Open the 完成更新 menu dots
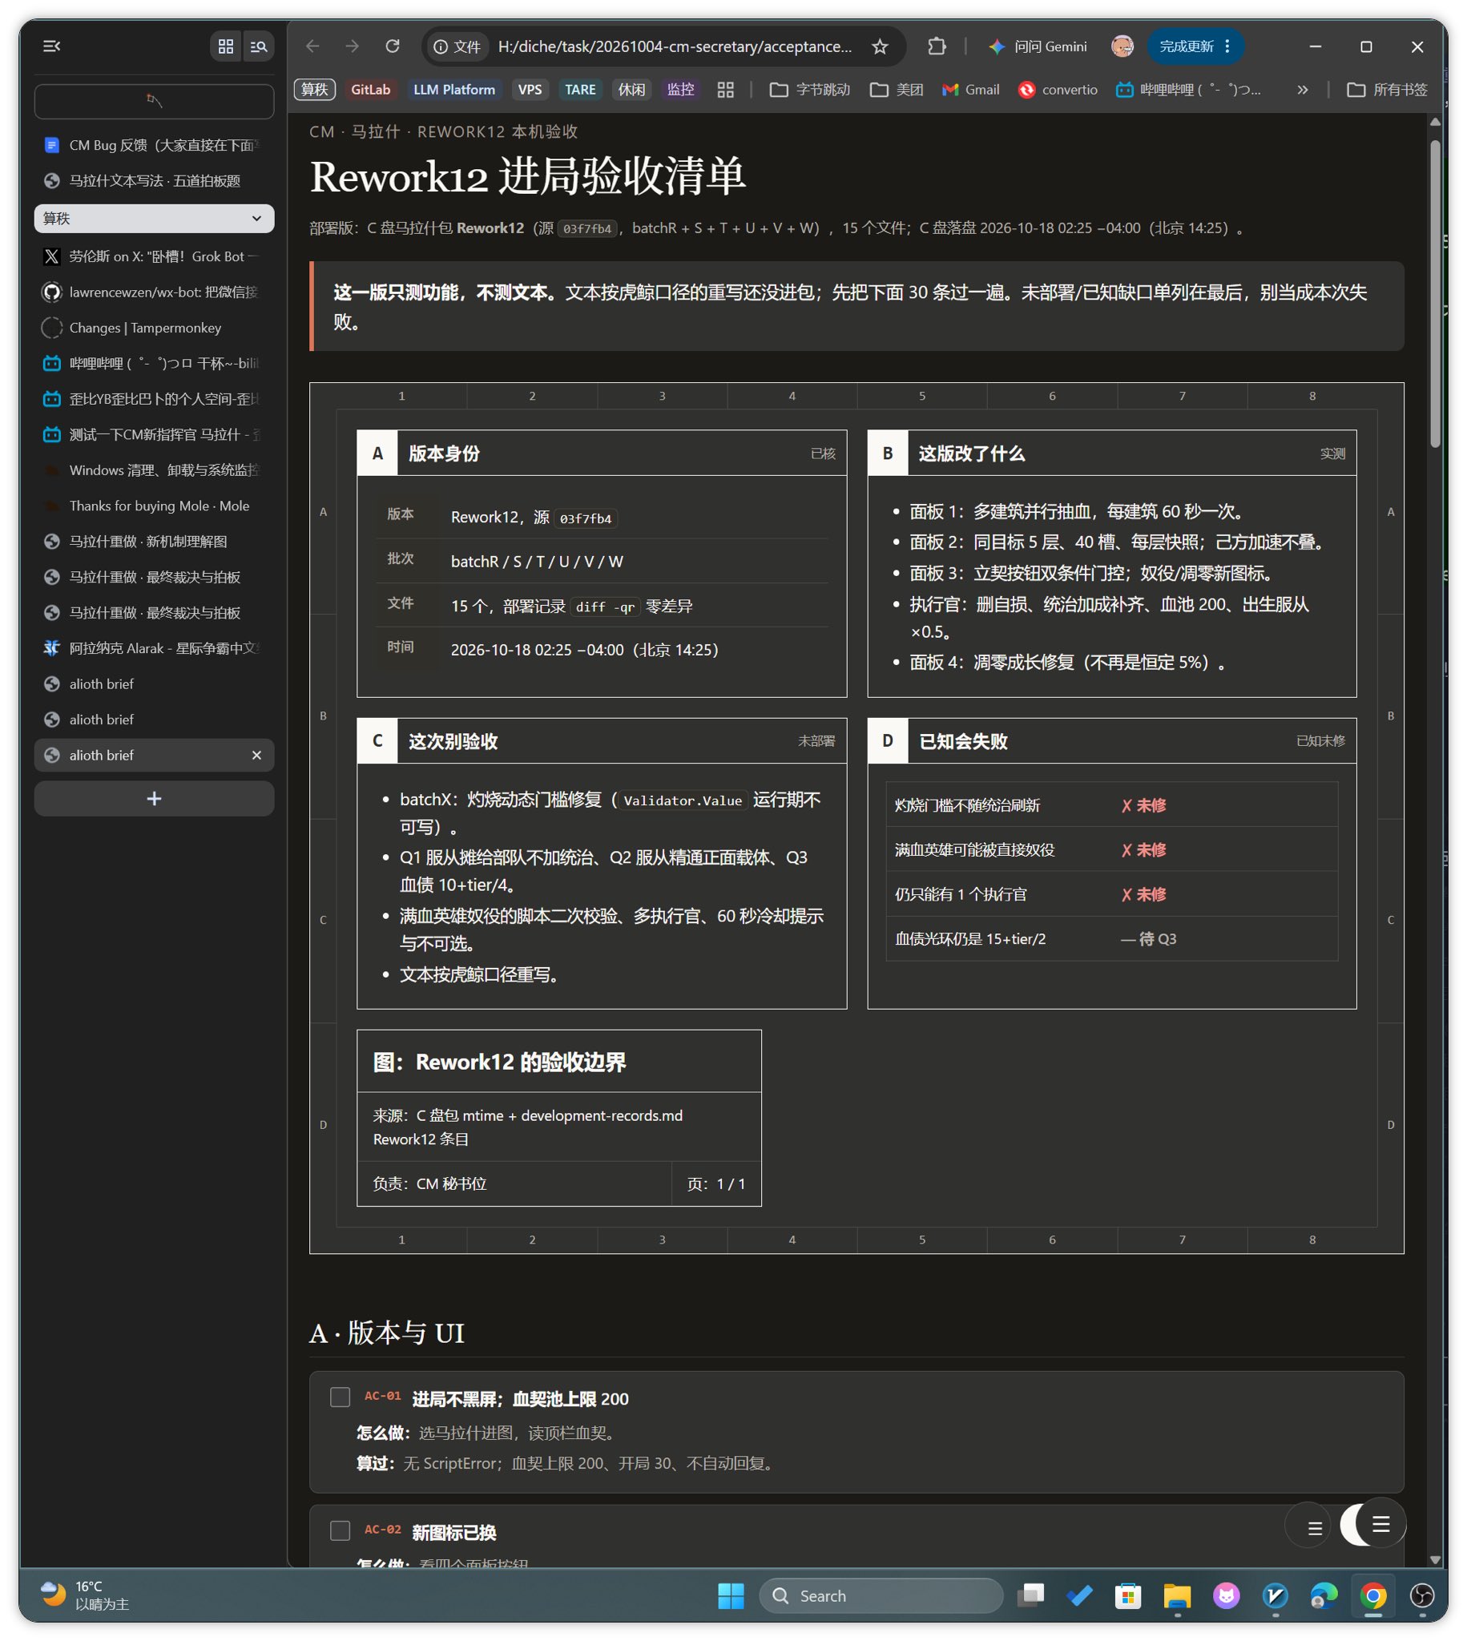The image size is (1467, 1641). point(1227,46)
